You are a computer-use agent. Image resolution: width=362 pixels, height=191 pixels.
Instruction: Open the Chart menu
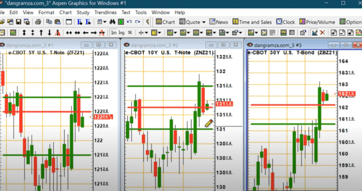click(65, 12)
